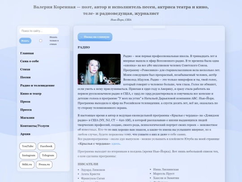
Task: Click the Искать search button
Action: coord(25,41)
